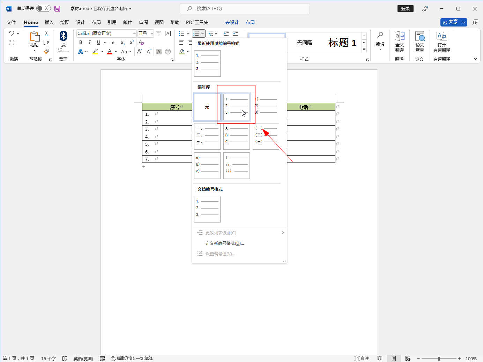The image size is (483, 362).
Task: Click the text effects A icon
Action: (x=81, y=52)
